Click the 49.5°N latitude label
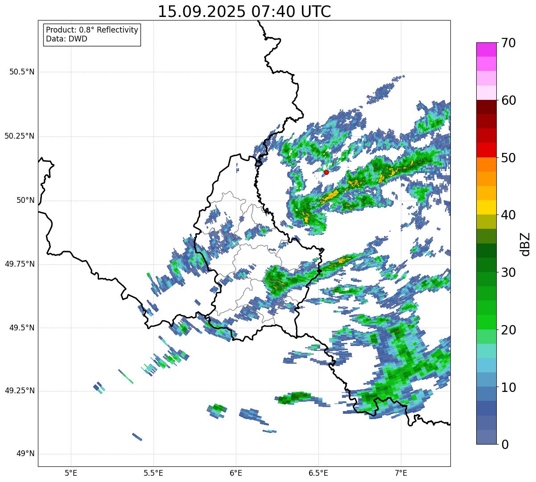The image size is (536, 482). [x=22, y=328]
